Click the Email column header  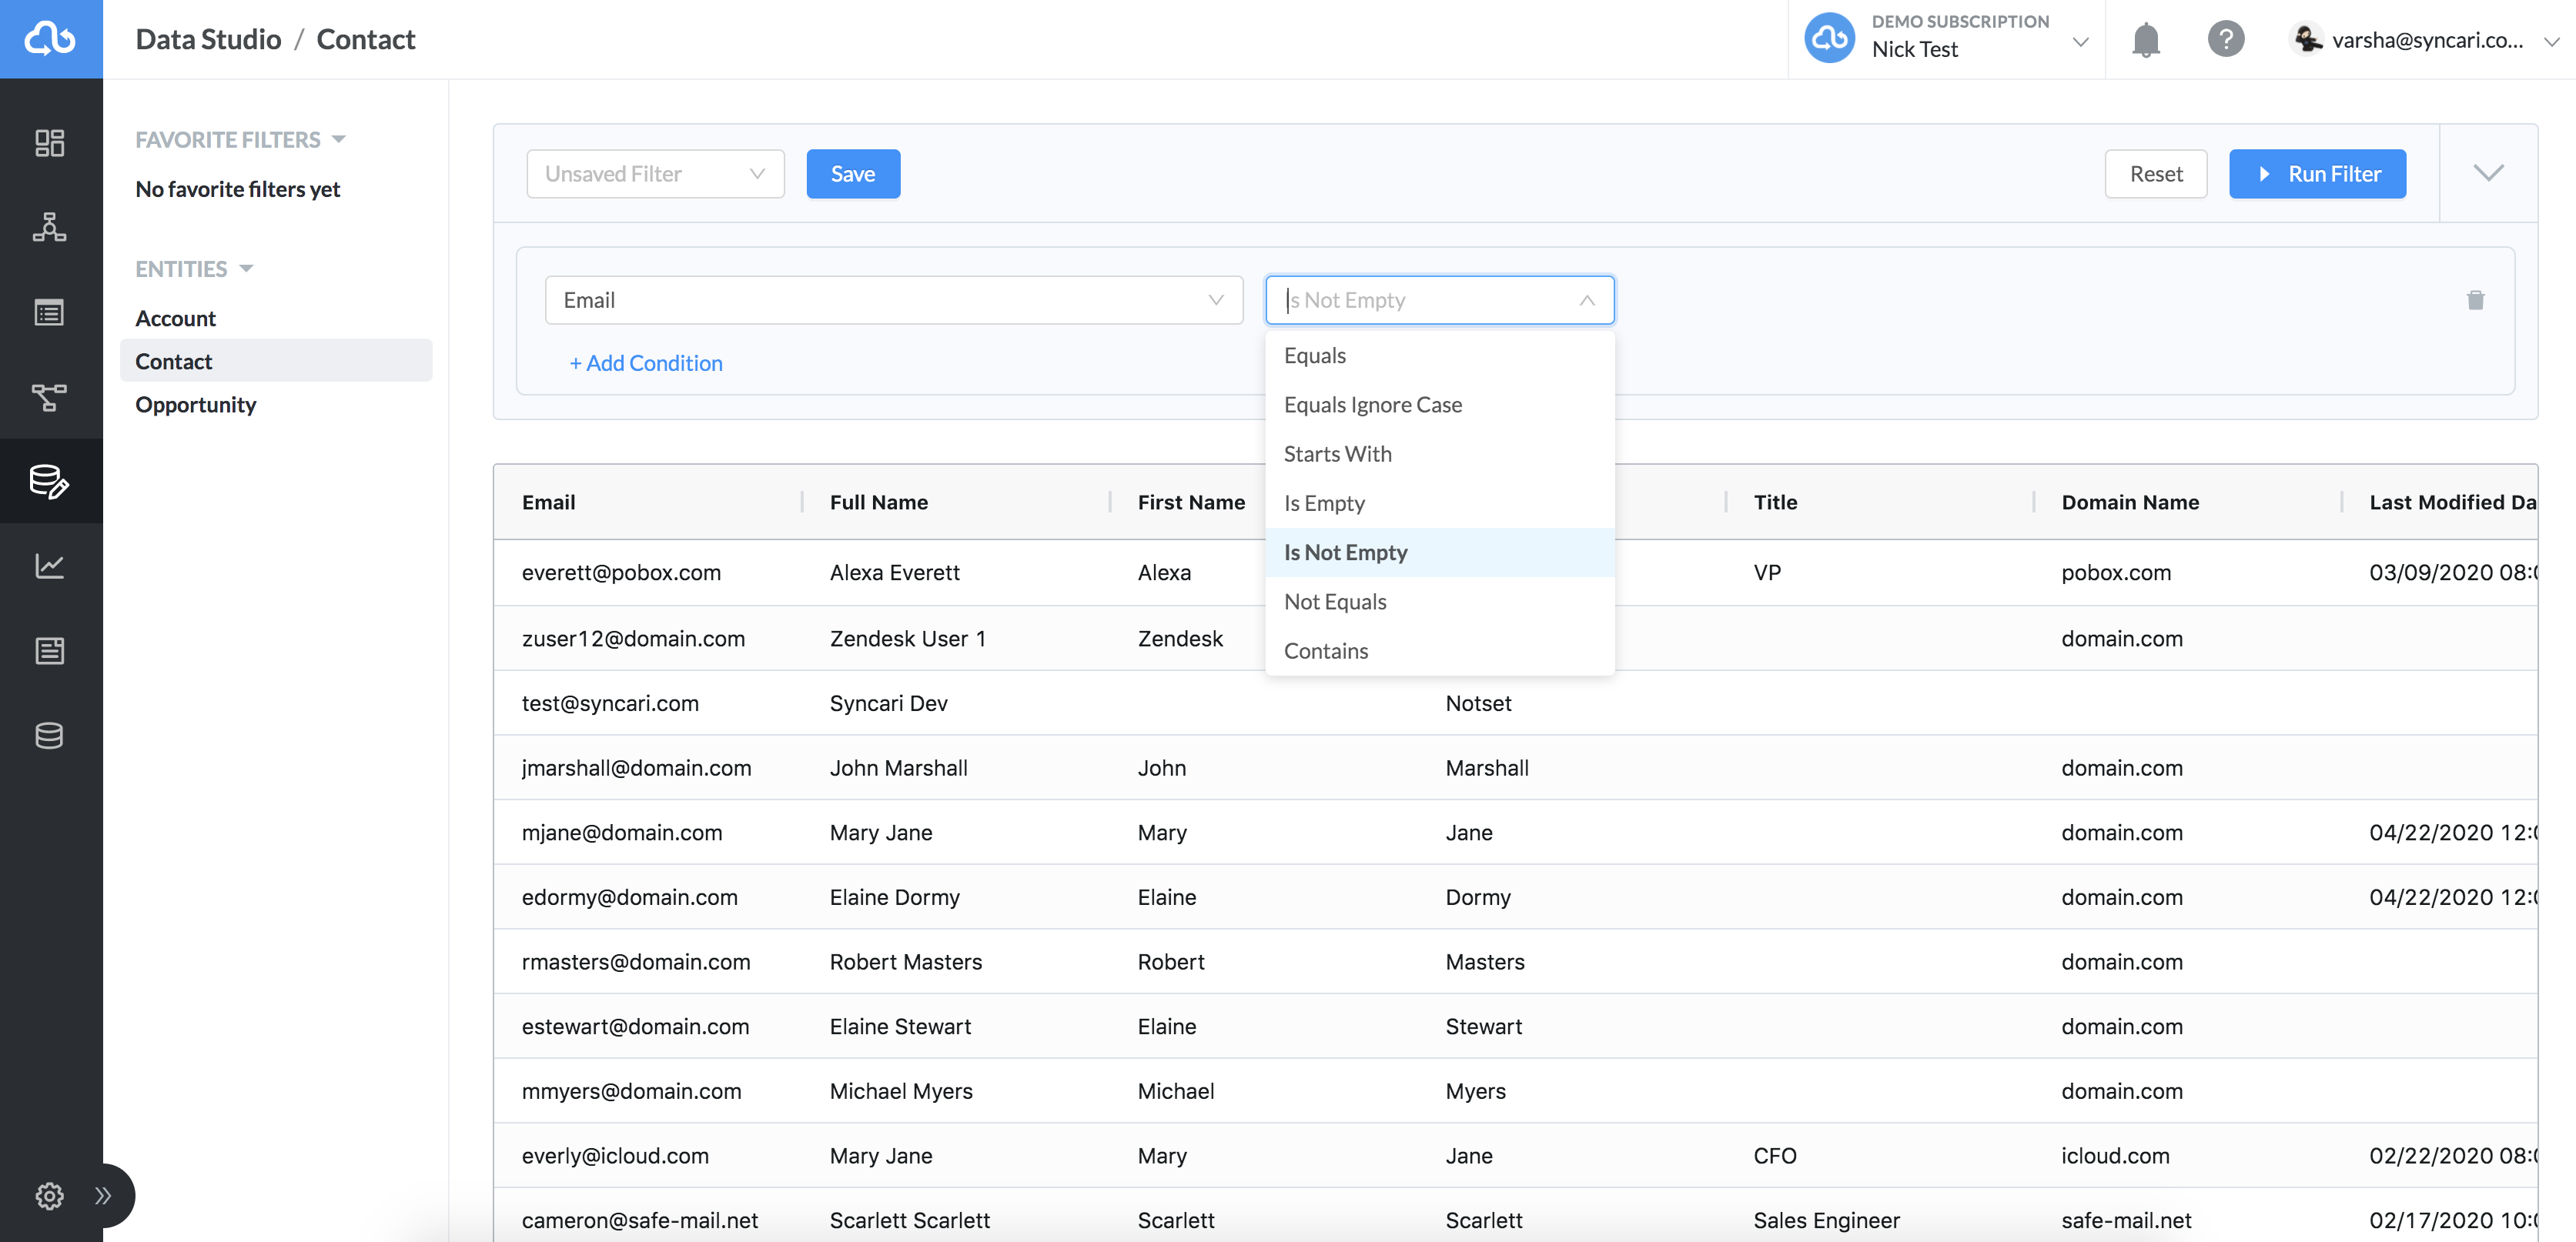(548, 502)
